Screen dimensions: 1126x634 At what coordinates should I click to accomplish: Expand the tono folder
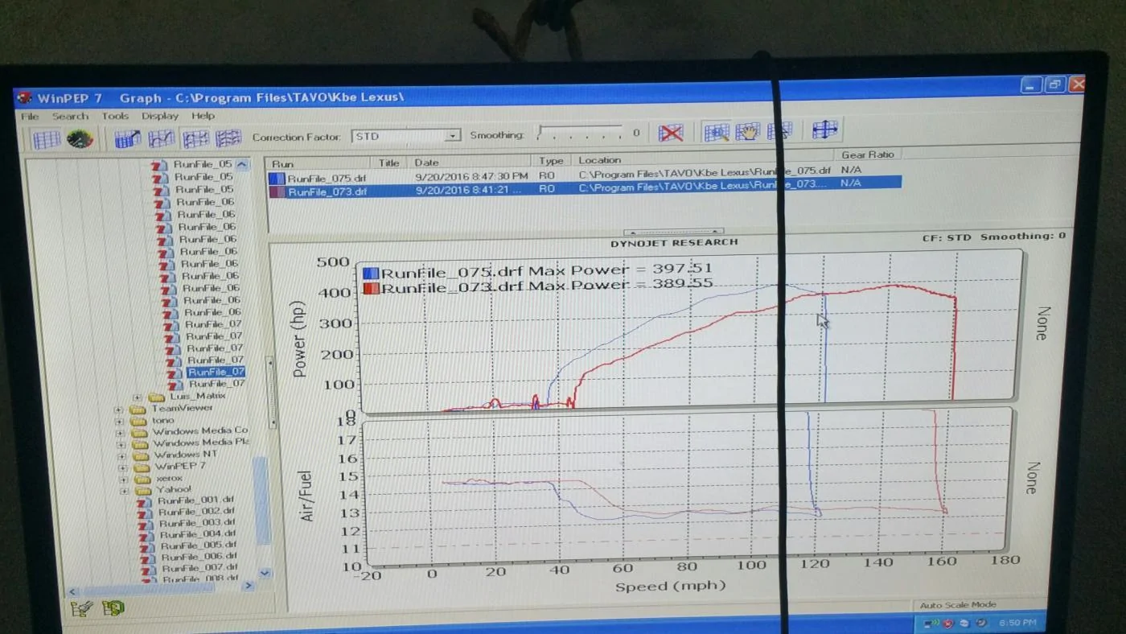pos(120,421)
